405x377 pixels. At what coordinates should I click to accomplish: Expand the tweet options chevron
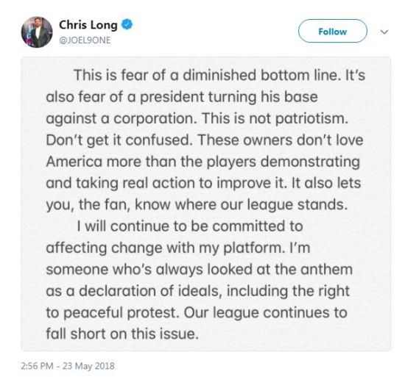pos(384,32)
